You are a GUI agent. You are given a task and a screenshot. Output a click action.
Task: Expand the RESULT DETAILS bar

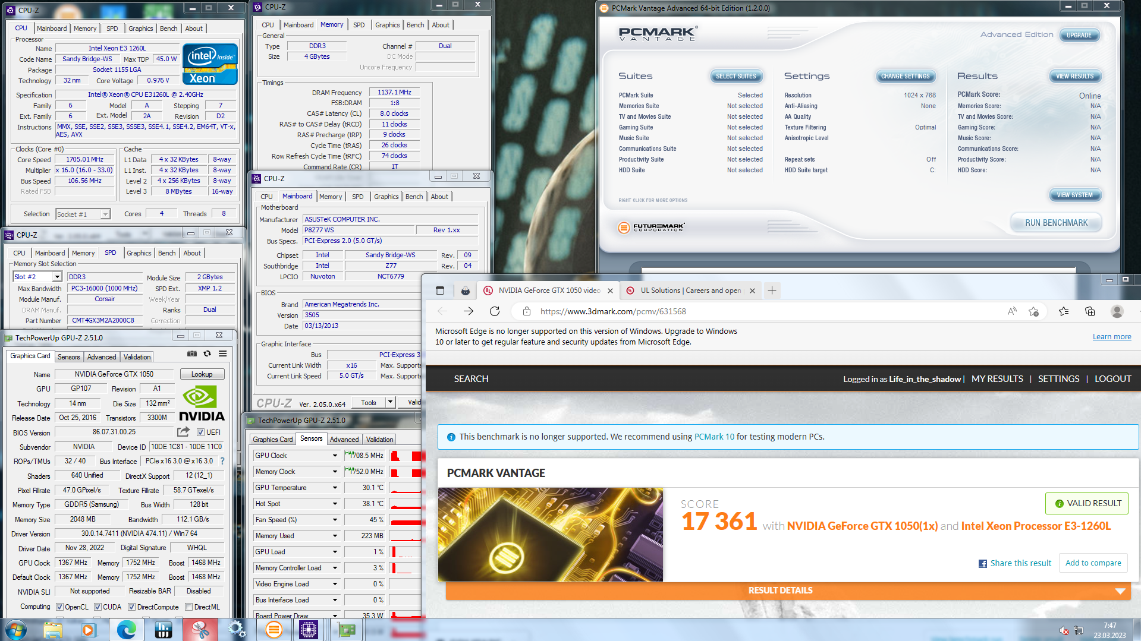[787, 591]
